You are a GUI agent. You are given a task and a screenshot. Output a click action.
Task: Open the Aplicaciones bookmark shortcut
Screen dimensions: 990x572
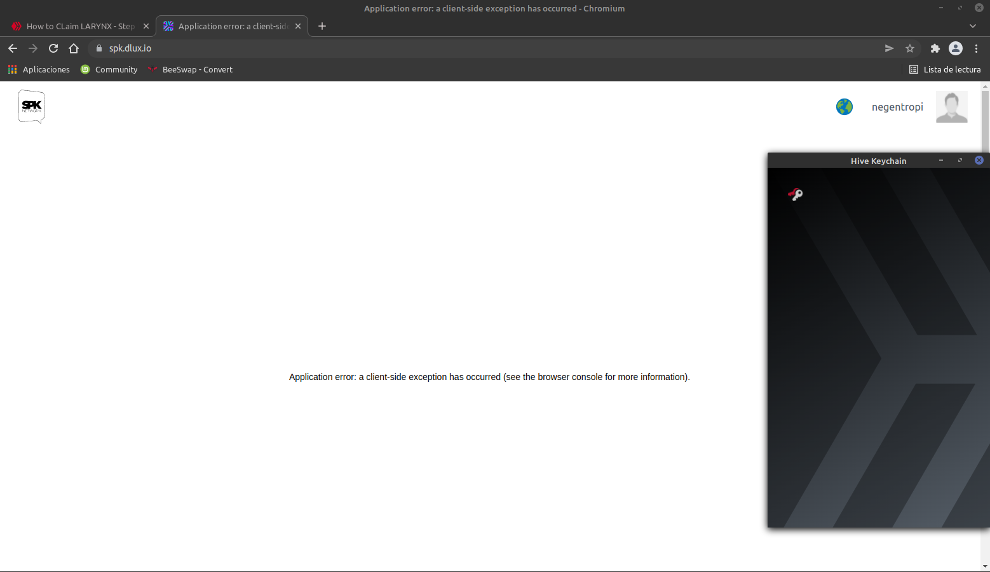(39, 69)
